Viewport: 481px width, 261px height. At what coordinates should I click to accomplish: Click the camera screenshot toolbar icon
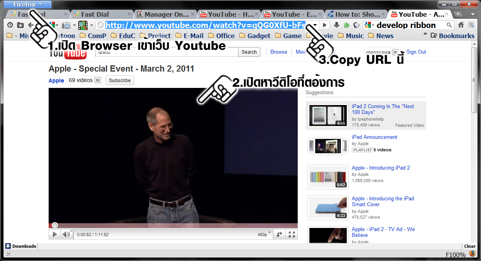coord(66,25)
